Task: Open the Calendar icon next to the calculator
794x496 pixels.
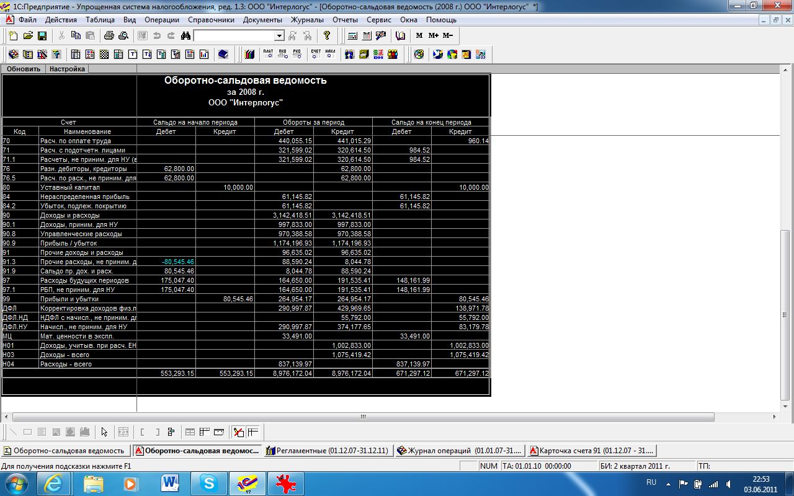Action: [367, 36]
